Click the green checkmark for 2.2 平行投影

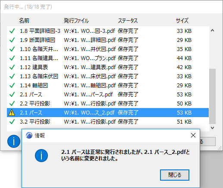(12, 103)
